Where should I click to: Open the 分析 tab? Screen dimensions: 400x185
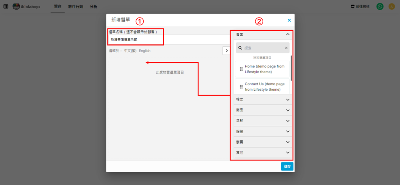coord(93,7)
